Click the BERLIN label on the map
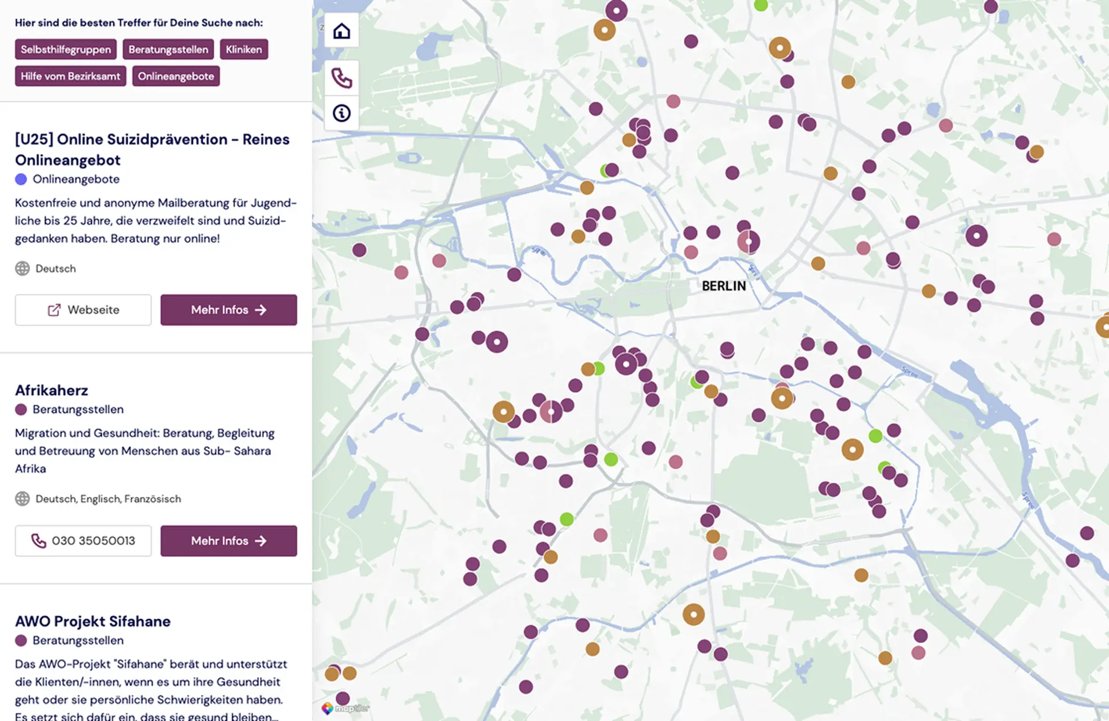The image size is (1109, 721). (x=724, y=286)
